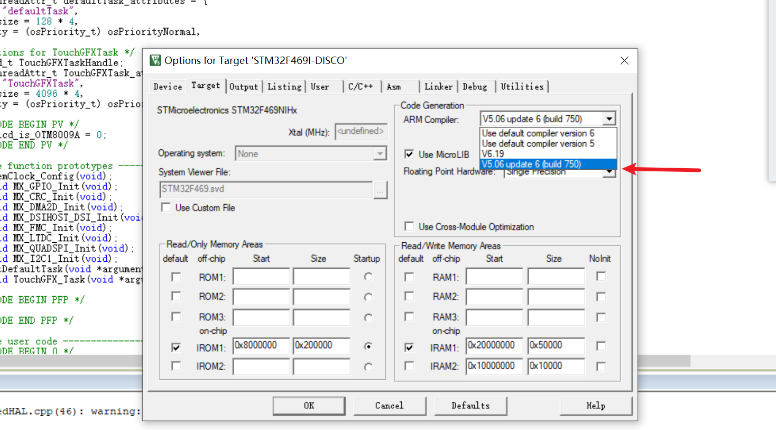Enable NoInit for RAM3
The height and width of the screenshot is (430, 776).
pyautogui.click(x=601, y=317)
